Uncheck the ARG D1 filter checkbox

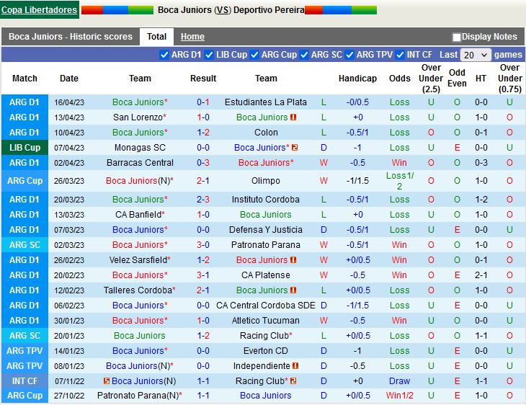tap(164, 55)
